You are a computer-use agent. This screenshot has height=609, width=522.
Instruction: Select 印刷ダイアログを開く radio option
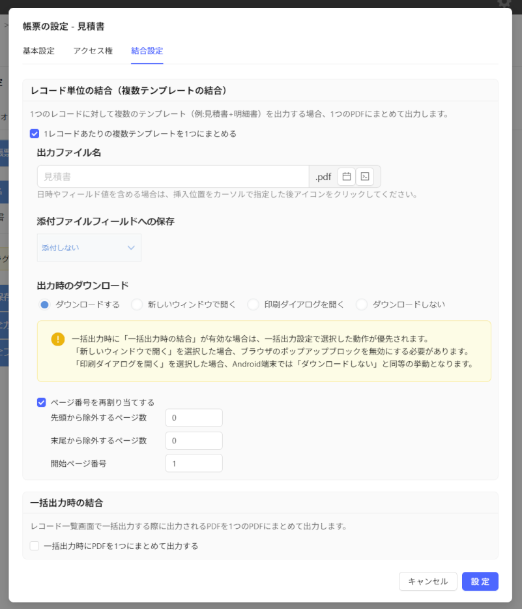tap(253, 304)
